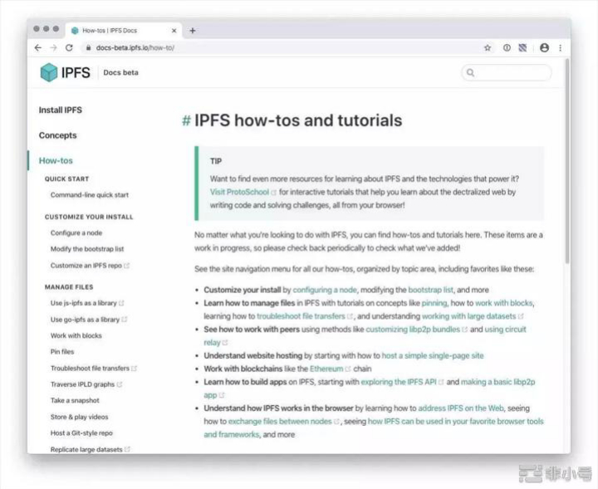Screen dimensions: 598x489
Task: Open the user profile icon in toolbar
Action: [544, 47]
